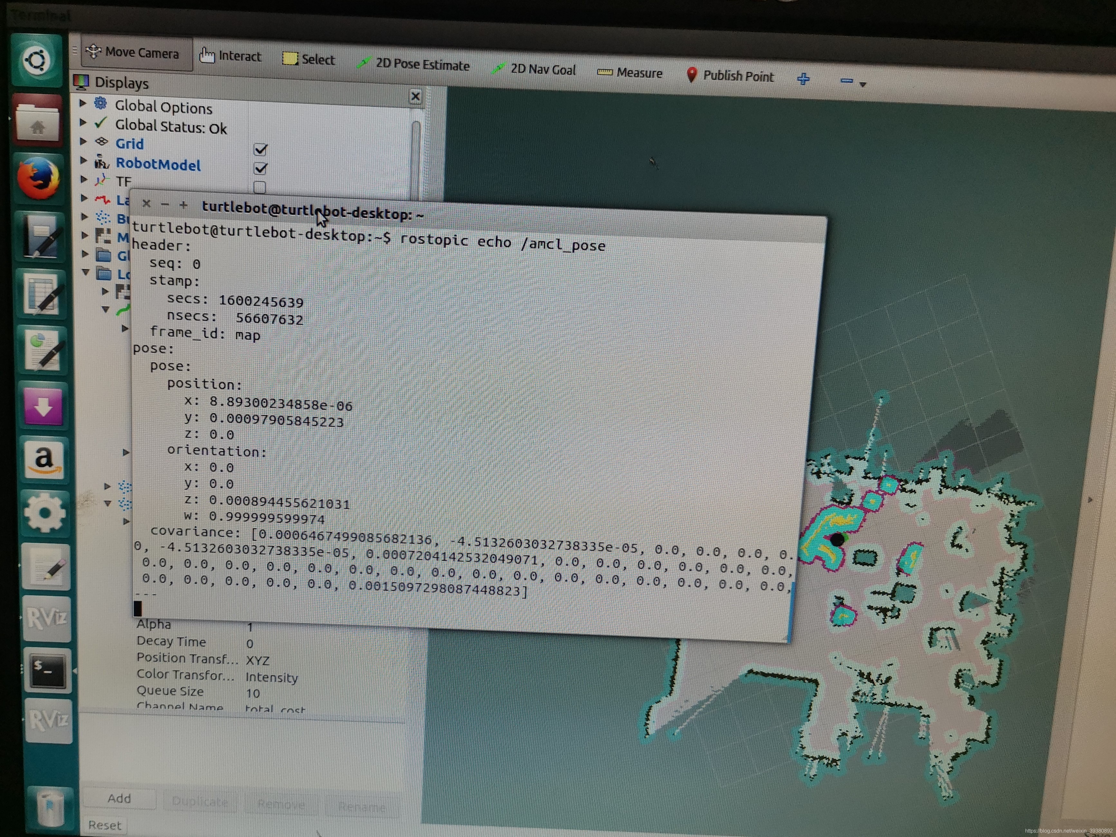Click the TF axes icon
The width and height of the screenshot is (1116, 837).
coord(102,180)
